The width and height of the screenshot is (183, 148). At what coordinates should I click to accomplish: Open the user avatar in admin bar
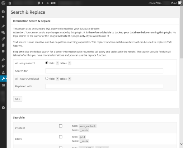(x=180, y=3)
